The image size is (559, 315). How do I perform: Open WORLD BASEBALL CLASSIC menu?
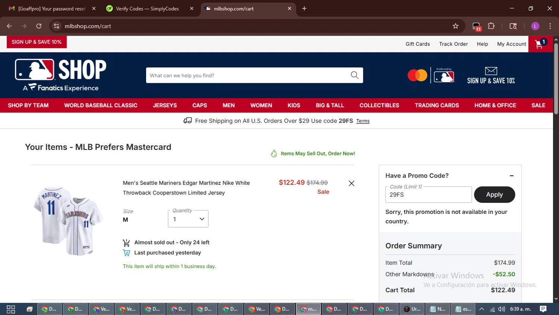tap(101, 105)
